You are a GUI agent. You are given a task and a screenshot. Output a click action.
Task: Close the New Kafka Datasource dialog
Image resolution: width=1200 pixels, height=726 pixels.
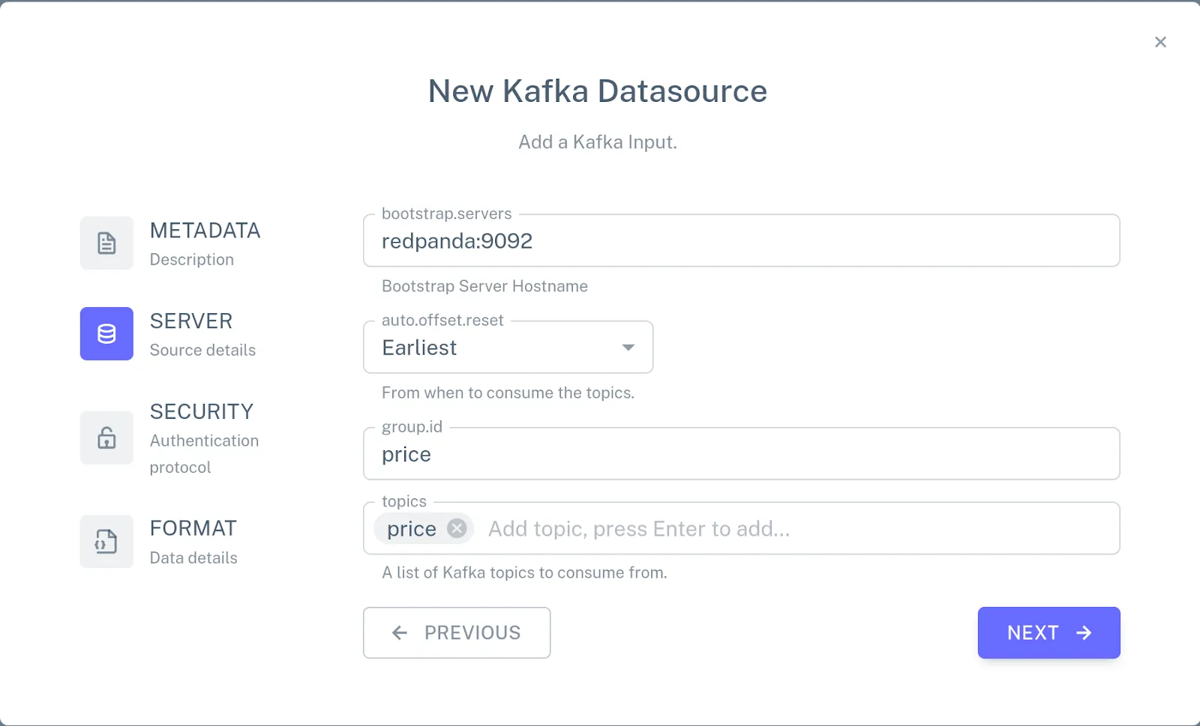coord(1160,42)
